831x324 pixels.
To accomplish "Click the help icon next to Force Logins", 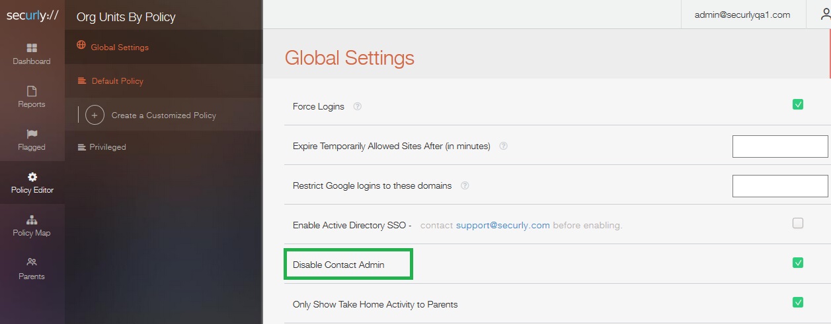I will (x=358, y=106).
